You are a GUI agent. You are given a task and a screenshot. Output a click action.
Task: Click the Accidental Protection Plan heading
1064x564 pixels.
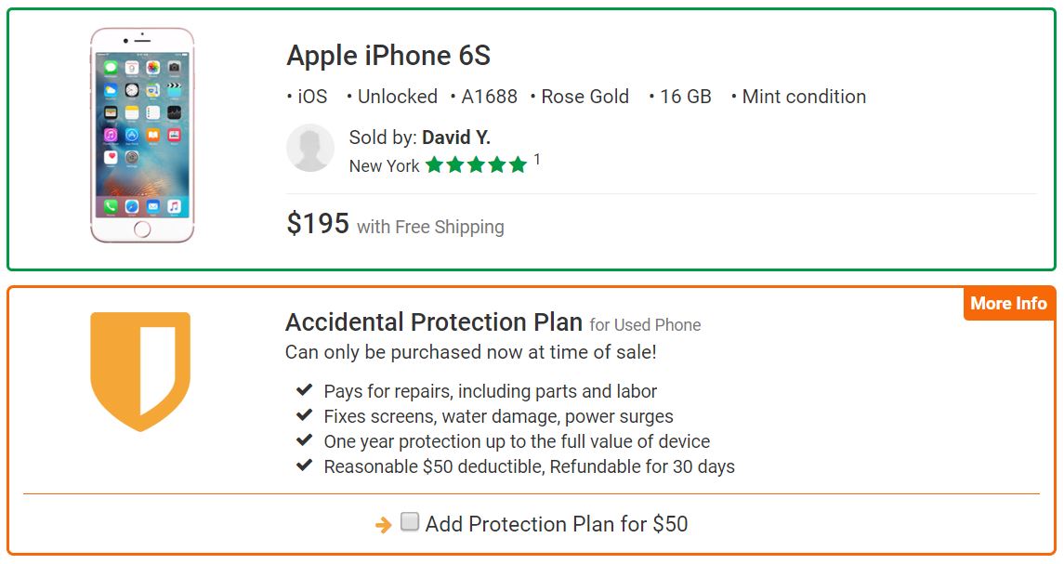click(434, 321)
